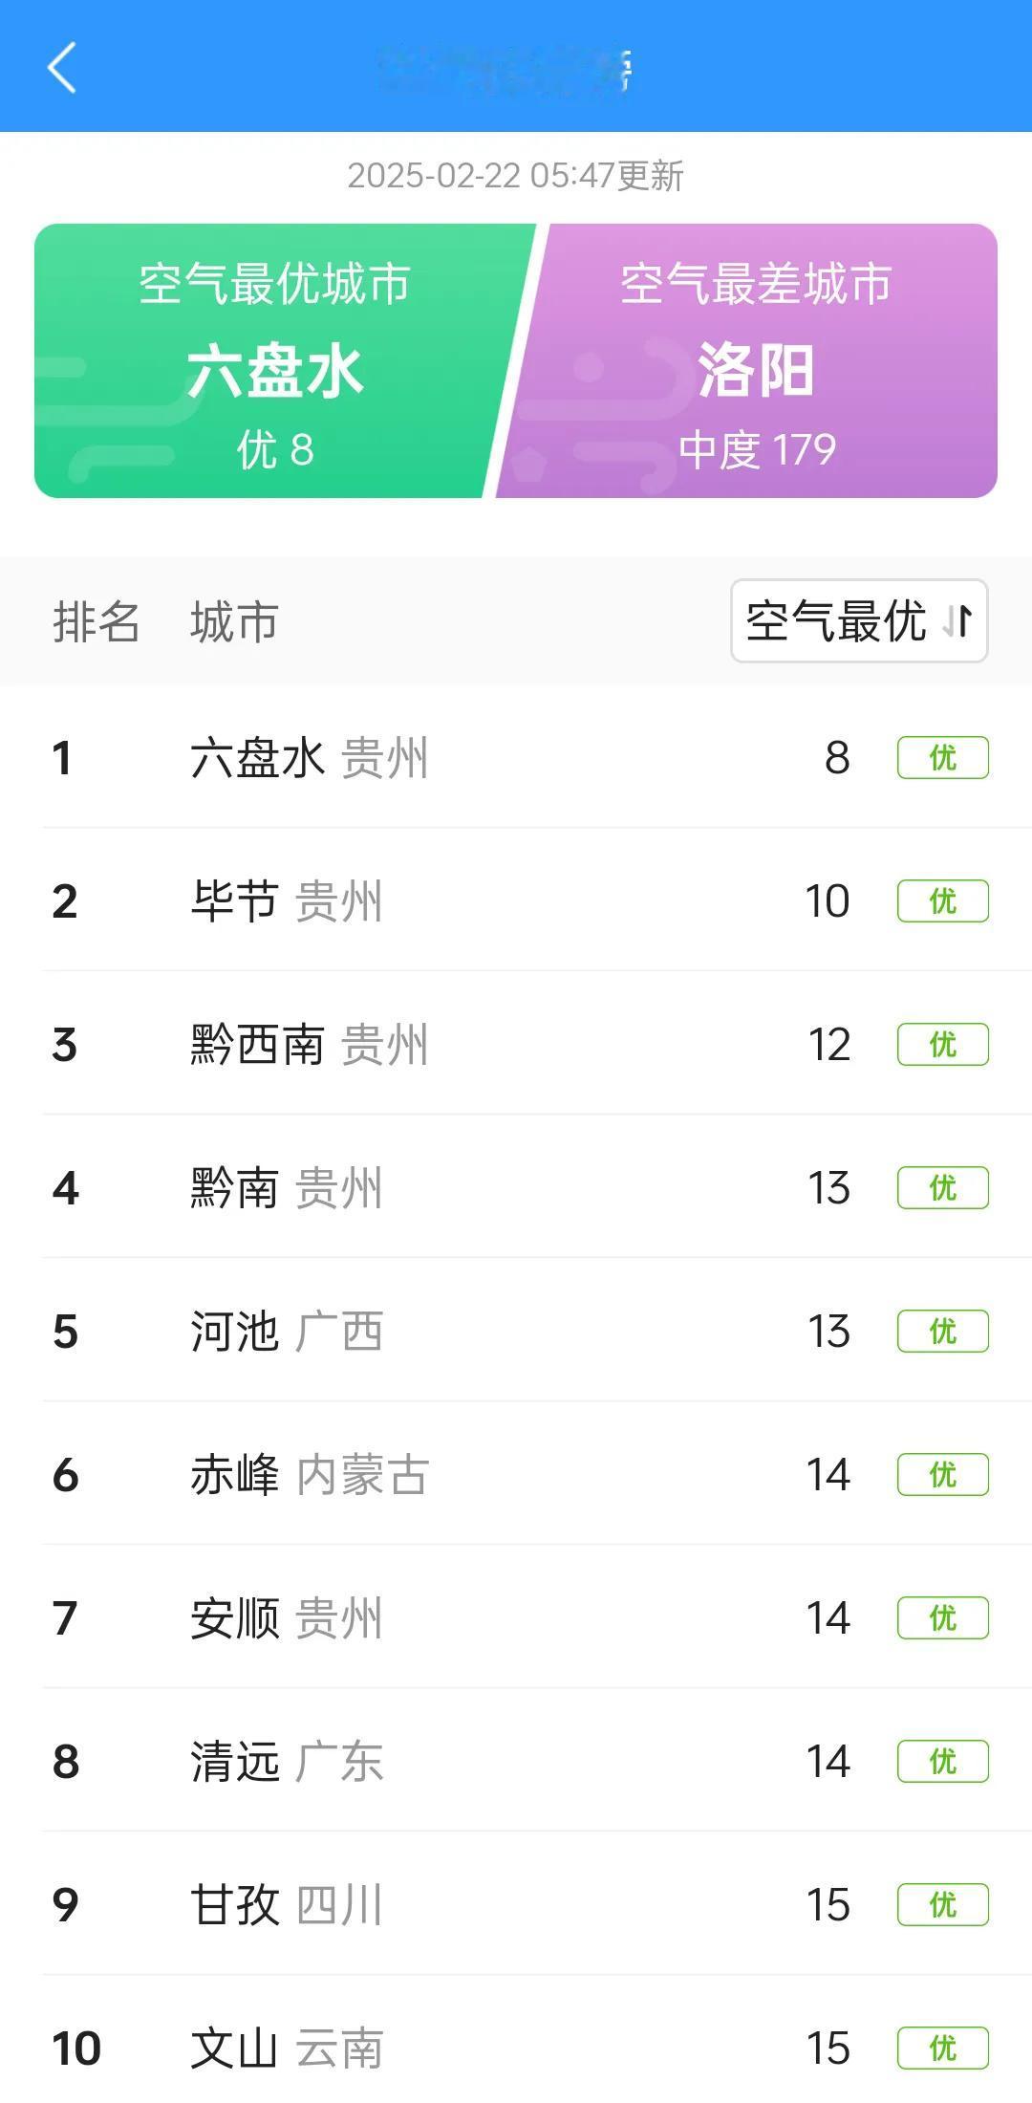Open 甘孜 四川 city details
1032x2103 pixels.
coord(516,1904)
